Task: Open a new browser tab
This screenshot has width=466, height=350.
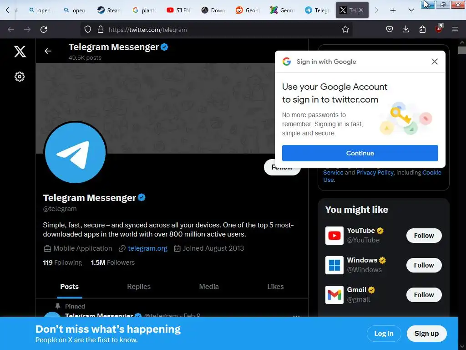Action: [x=393, y=10]
